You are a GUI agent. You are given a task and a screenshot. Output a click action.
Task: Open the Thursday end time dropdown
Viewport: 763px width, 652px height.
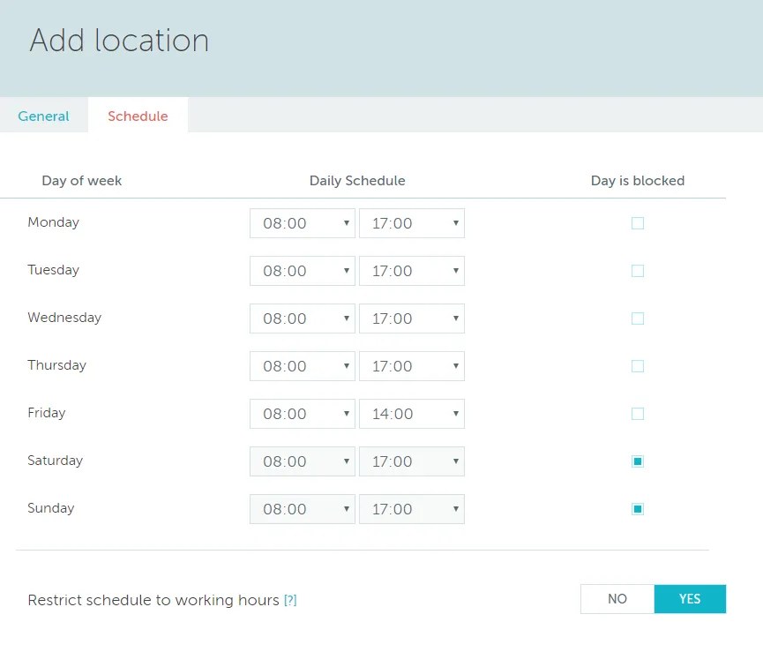click(411, 366)
